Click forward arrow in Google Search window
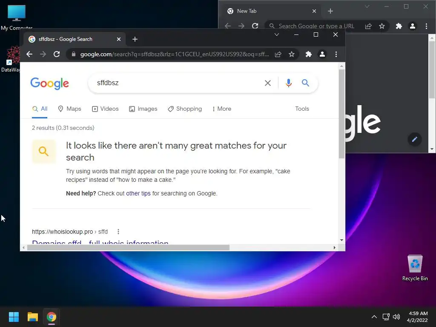Viewport: 436px width, 327px height. click(43, 54)
